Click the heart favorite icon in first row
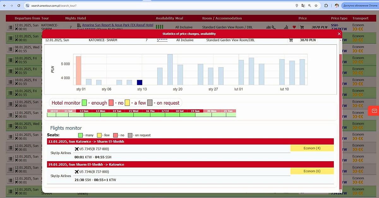379x198 pixels. point(294,27)
